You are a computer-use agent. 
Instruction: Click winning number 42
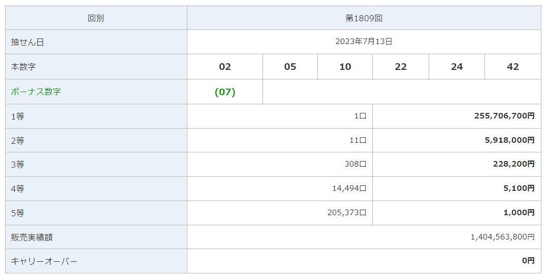pyautogui.click(x=512, y=67)
